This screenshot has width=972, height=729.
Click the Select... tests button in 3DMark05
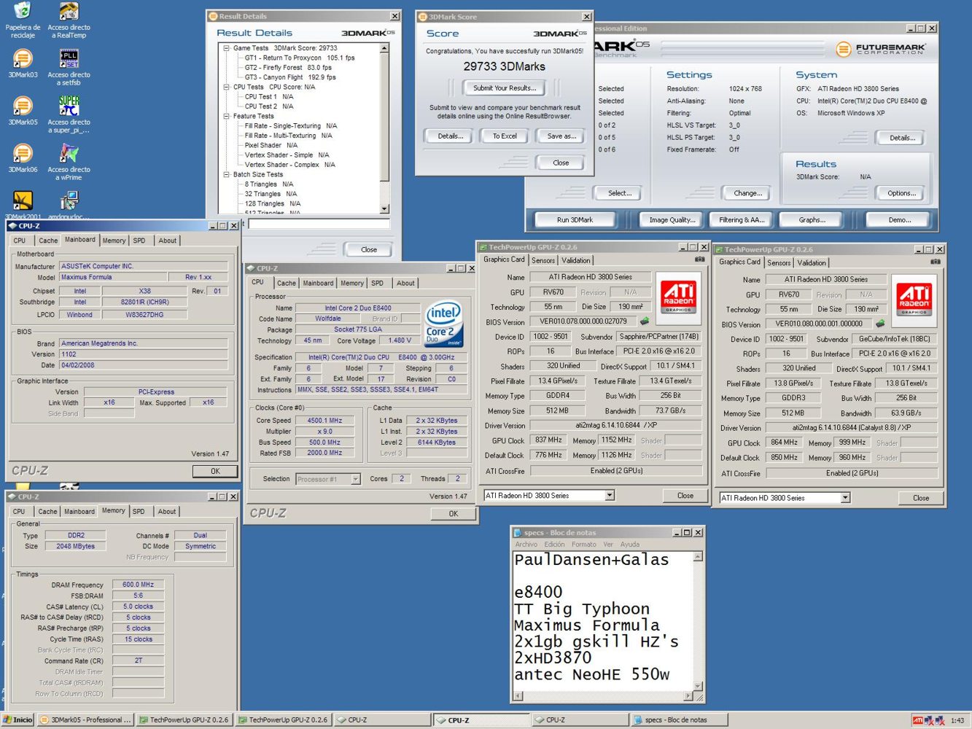620,193
